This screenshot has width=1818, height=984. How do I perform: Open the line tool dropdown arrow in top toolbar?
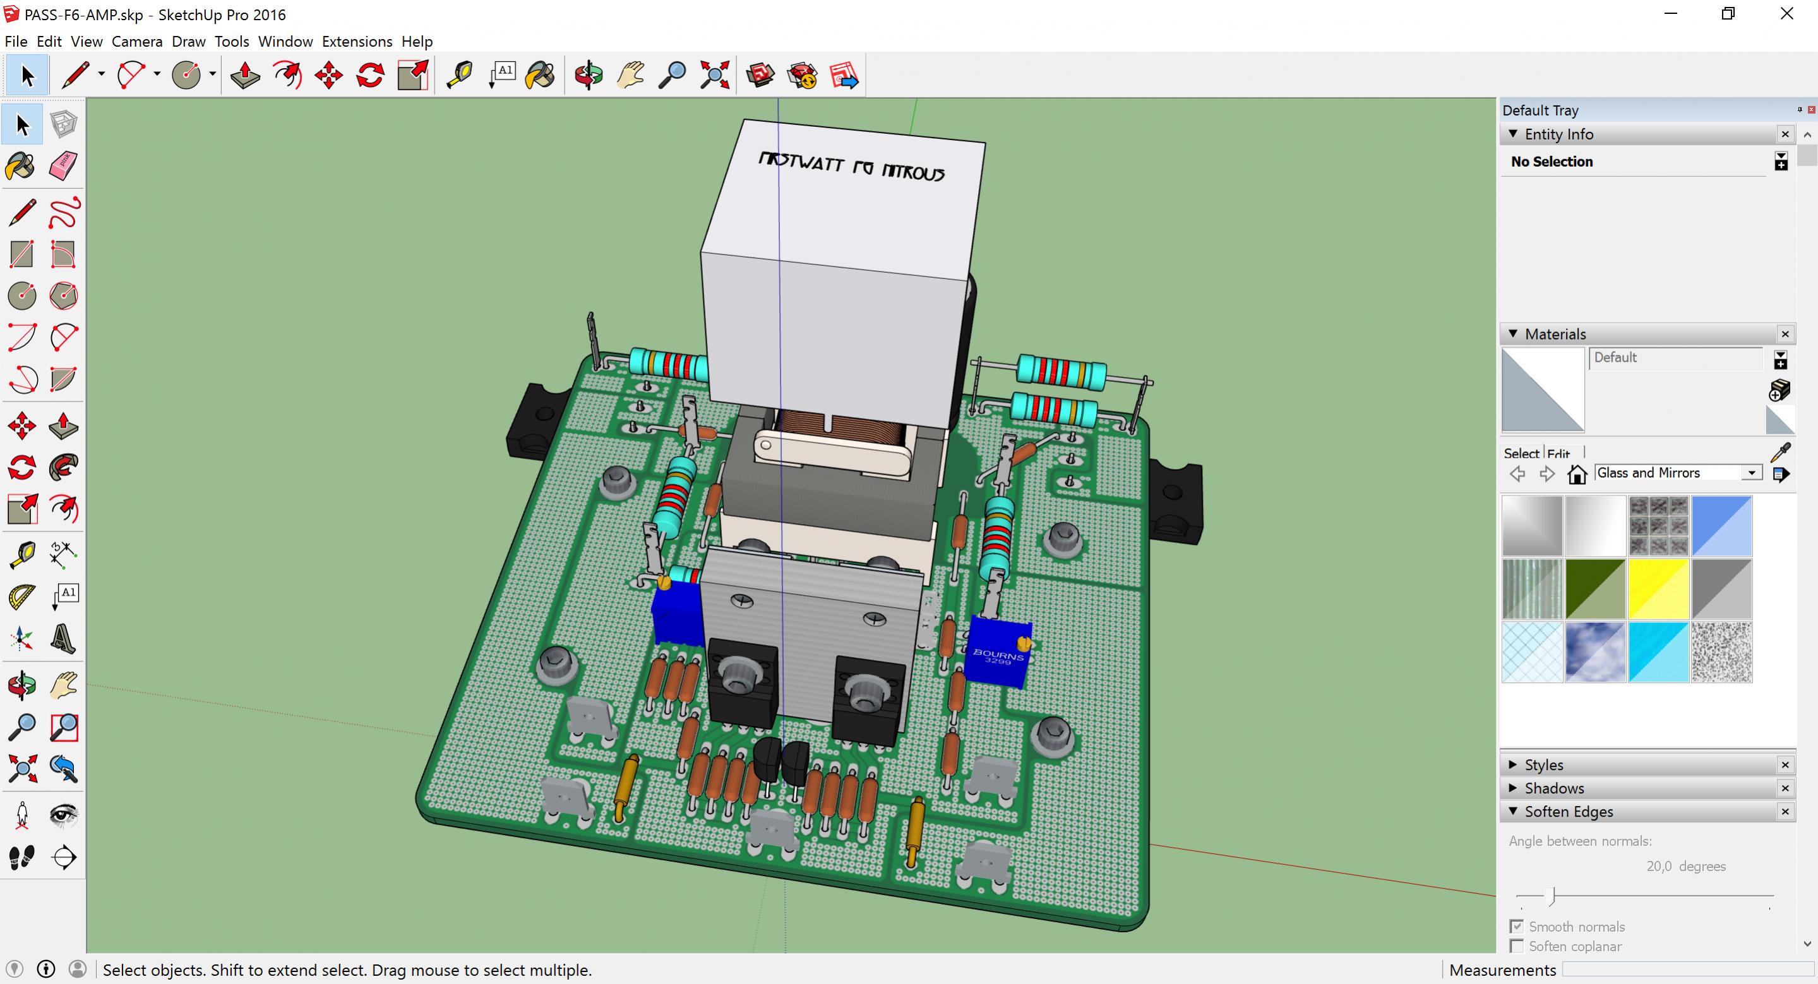coord(102,74)
